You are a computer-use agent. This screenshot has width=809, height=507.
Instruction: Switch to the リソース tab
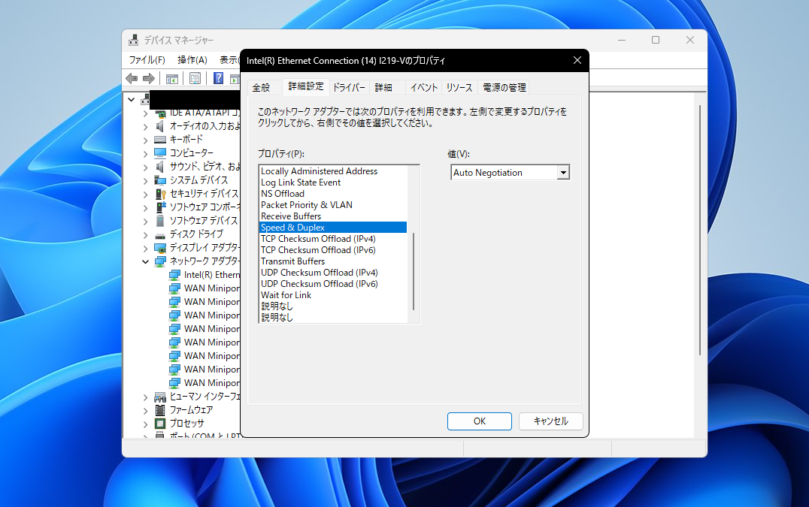(x=459, y=88)
